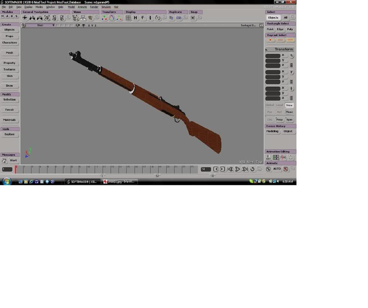Click the red playhead timeline marker
Image resolution: width=368 pixels, height=308 pixels.
[x=15, y=169]
